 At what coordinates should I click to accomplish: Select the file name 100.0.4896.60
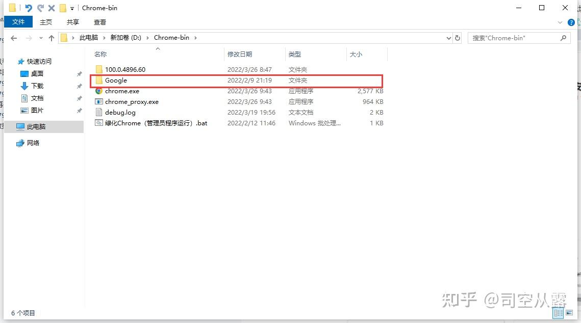125,69
